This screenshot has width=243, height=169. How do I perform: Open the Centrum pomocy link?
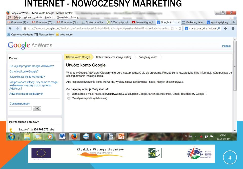point(19,104)
